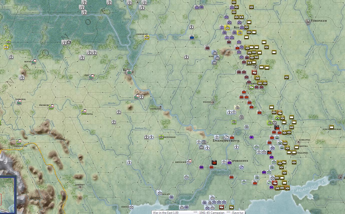Click the Voronezh city marker
This screenshot has height=214, width=345.
[x=308, y=23]
